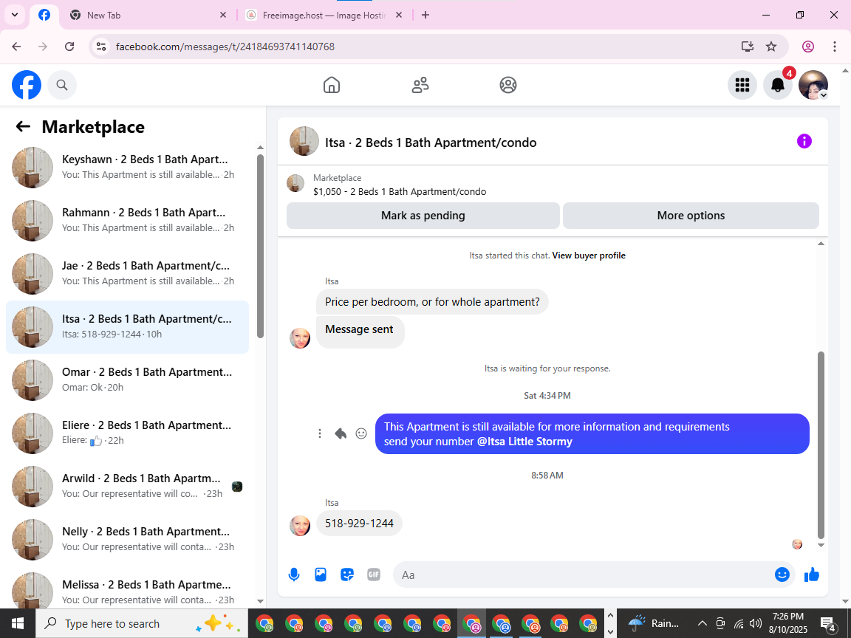Click Windows taskbar search box
851x638 pixels.
point(142,623)
